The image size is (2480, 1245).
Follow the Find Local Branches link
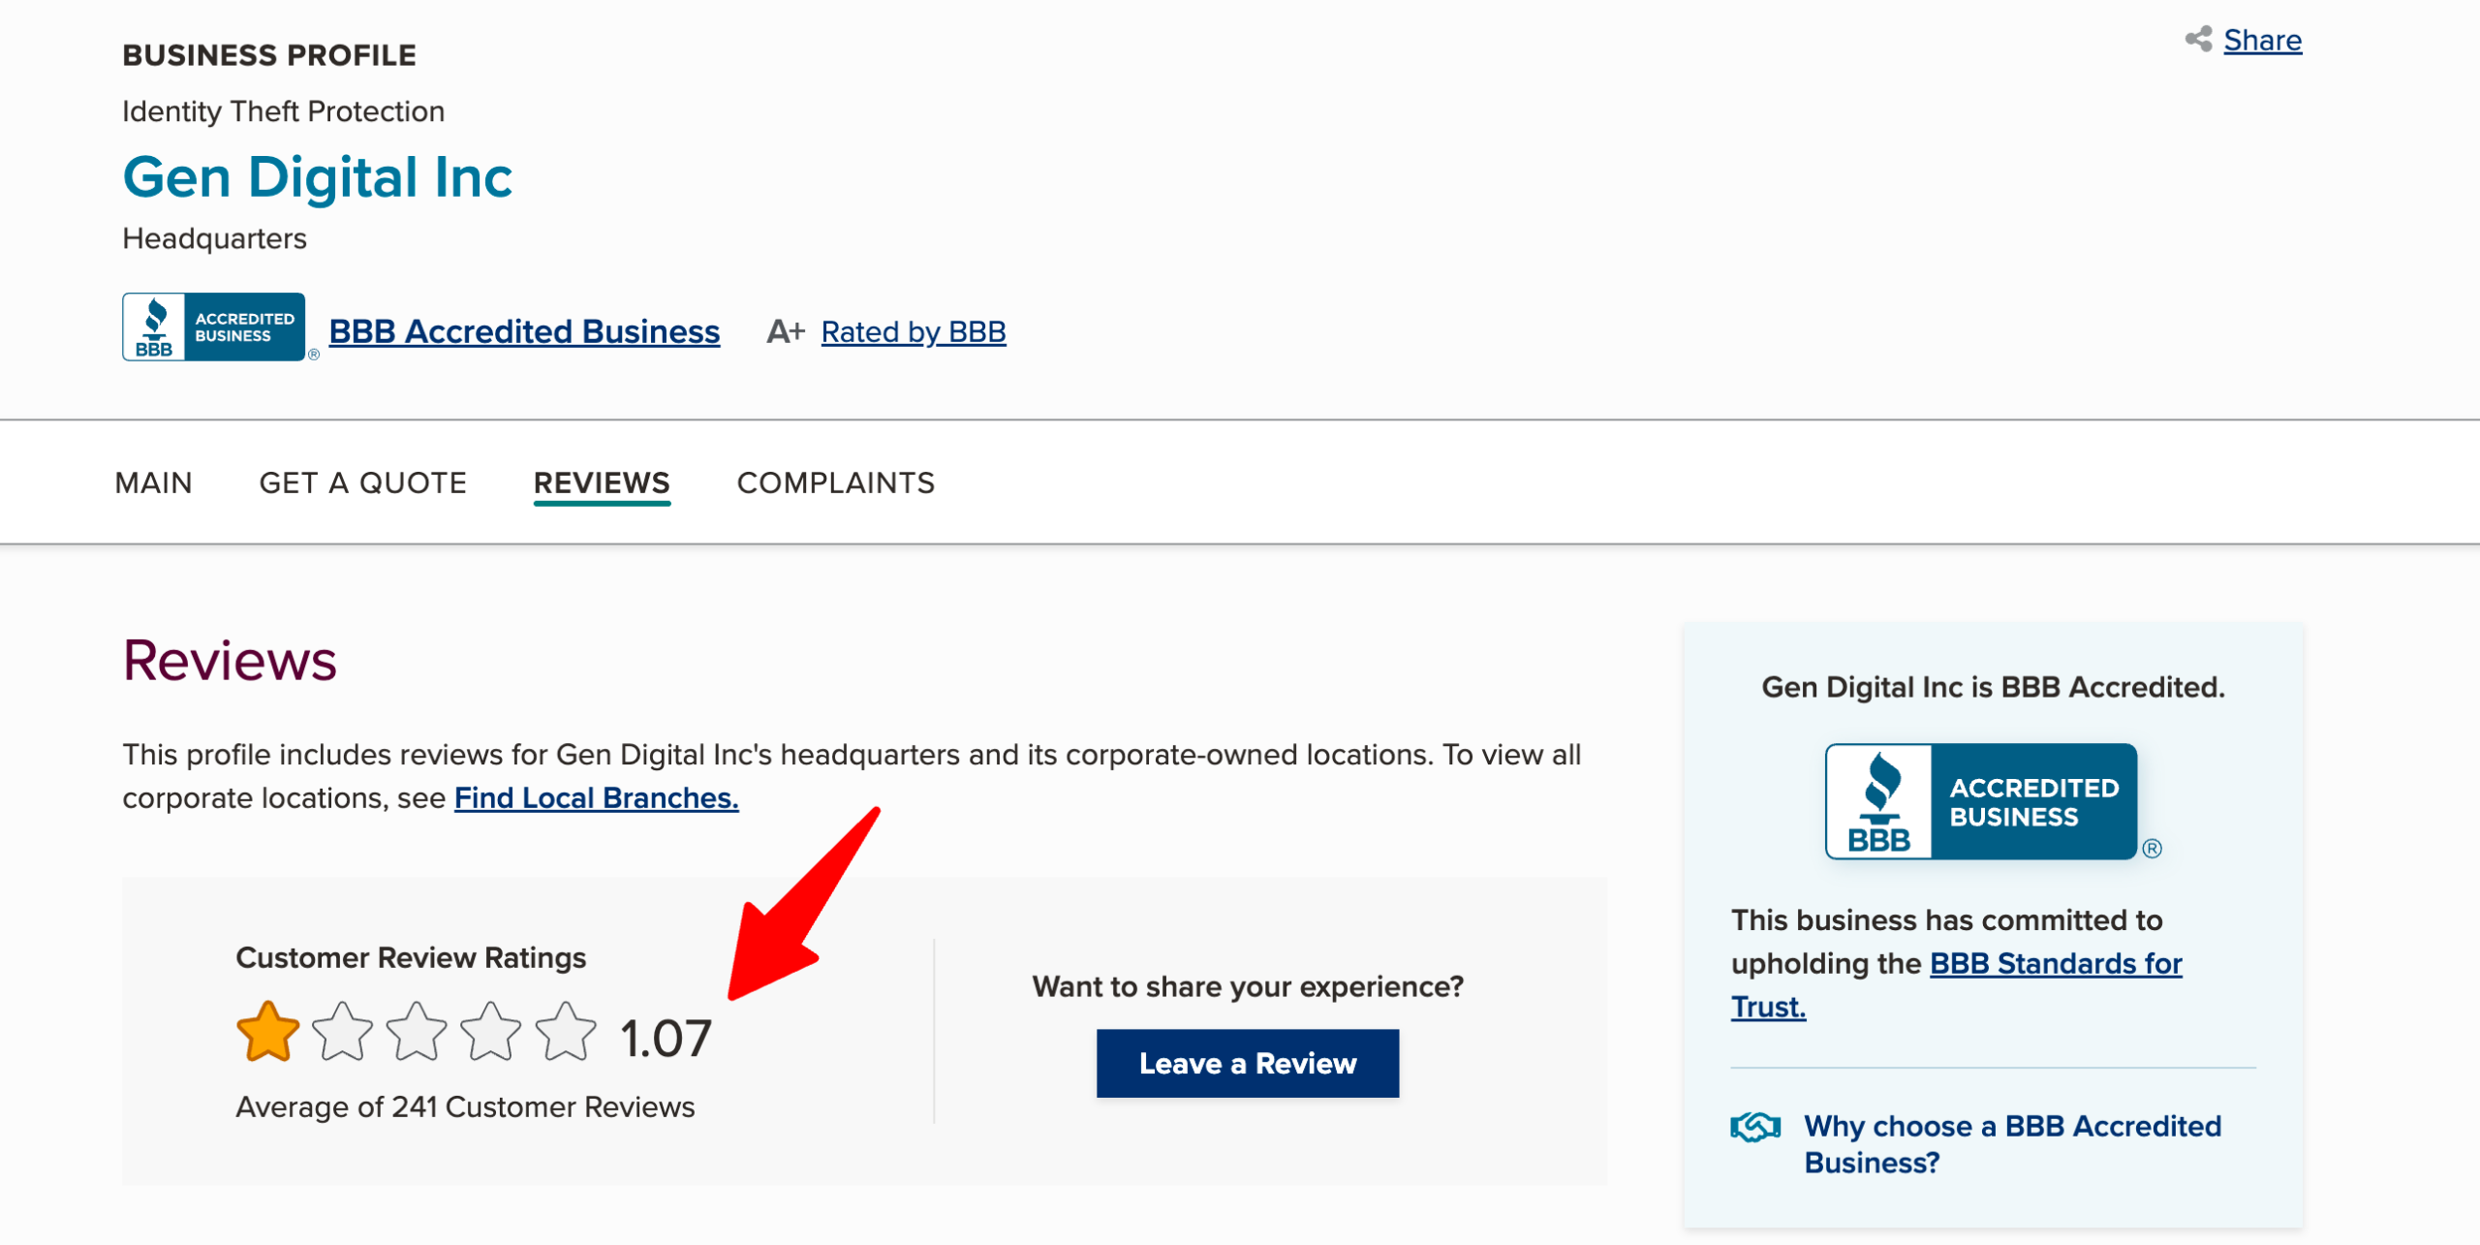pos(596,797)
